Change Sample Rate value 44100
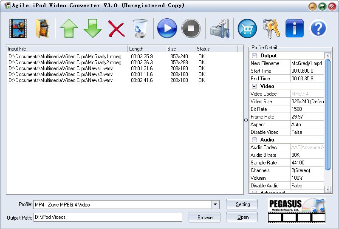This screenshot has height=229, width=339. [x=307, y=163]
